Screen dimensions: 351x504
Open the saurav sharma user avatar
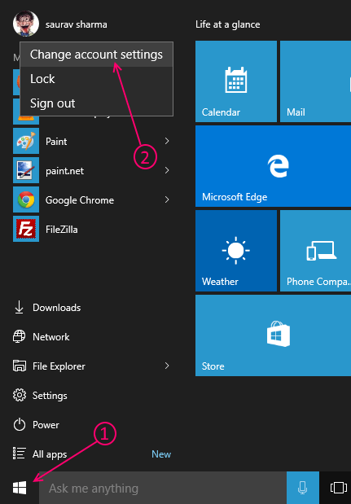[26, 24]
